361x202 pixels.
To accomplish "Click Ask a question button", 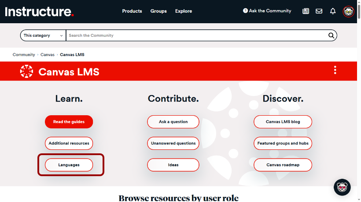I will click(x=173, y=122).
